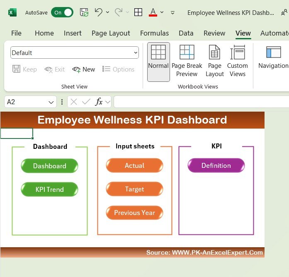Open the Data ribbon tab
The image size is (289, 277).
[x=186, y=33]
